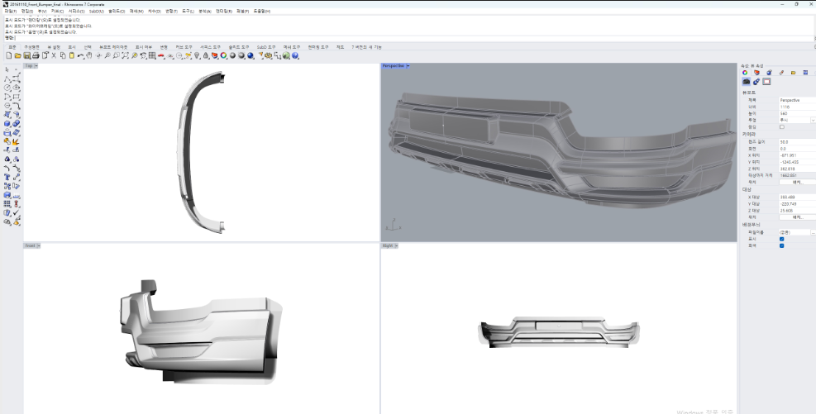Select the Polyline tool in left toolbar
Image resolution: width=816 pixels, height=414 pixels.
(7, 79)
